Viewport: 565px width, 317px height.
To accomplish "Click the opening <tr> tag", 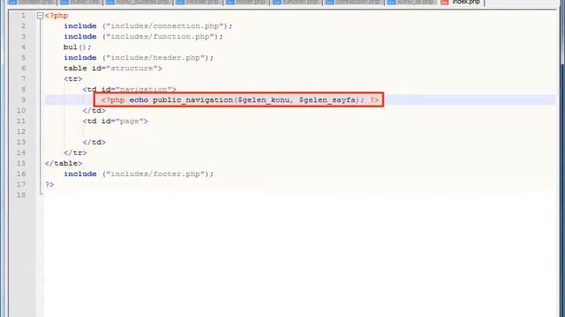I will (72, 78).
